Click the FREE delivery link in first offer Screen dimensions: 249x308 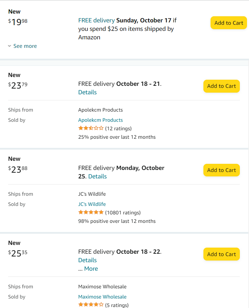pyautogui.click(x=96, y=20)
